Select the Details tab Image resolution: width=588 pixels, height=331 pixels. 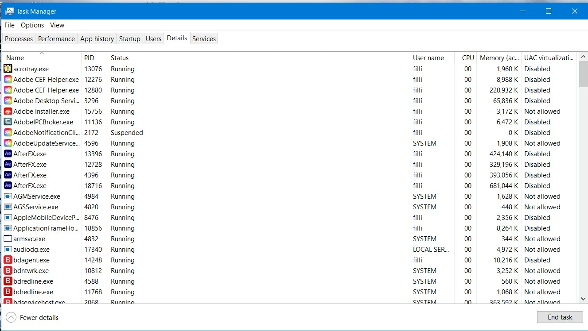tap(177, 38)
